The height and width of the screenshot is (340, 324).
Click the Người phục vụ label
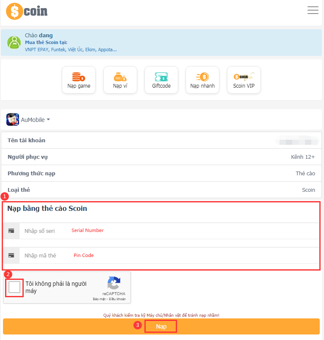[28, 157]
